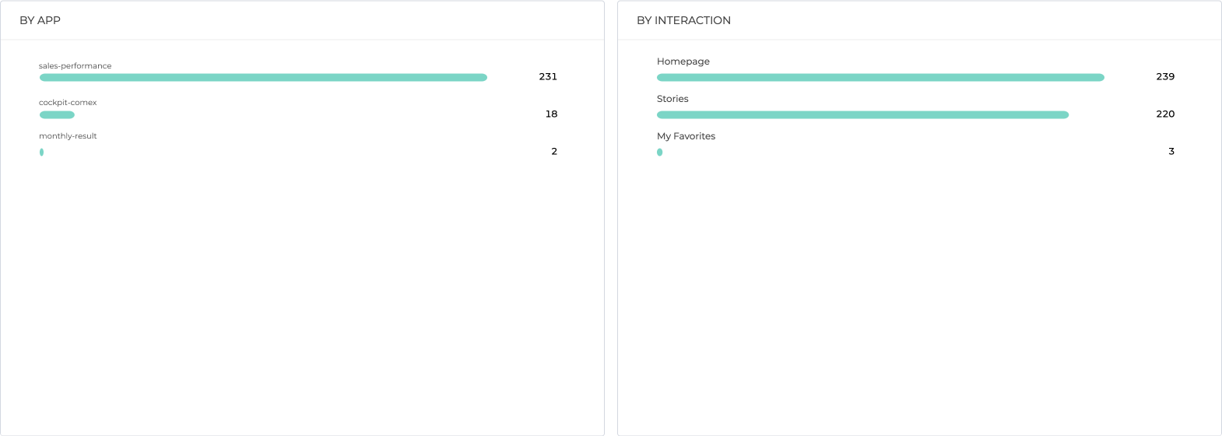This screenshot has width=1222, height=436.
Task: Click the sales-performance progress bar
Action: tap(263, 77)
